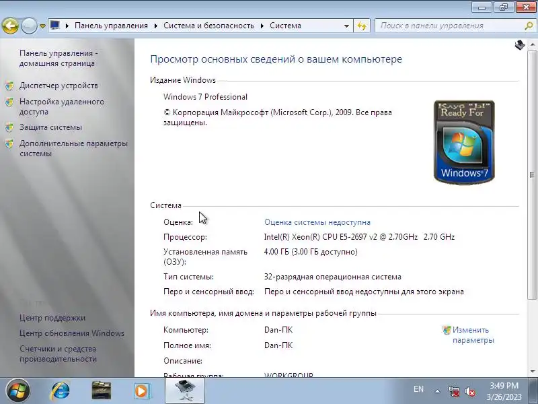Click Windows 7 Professional text
The height and width of the screenshot is (404, 538).
205,97
